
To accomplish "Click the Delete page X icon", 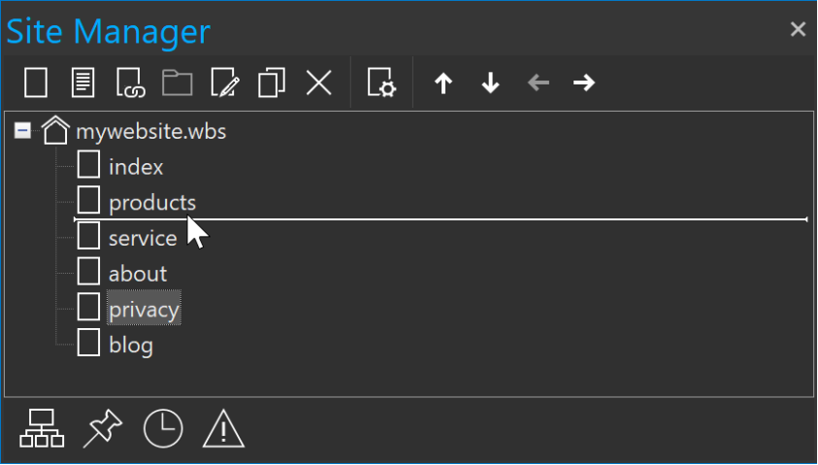I will (x=318, y=83).
